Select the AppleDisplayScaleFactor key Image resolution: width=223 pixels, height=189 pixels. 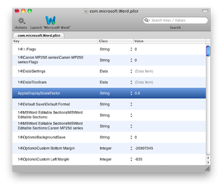pyautogui.click(x=39, y=93)
